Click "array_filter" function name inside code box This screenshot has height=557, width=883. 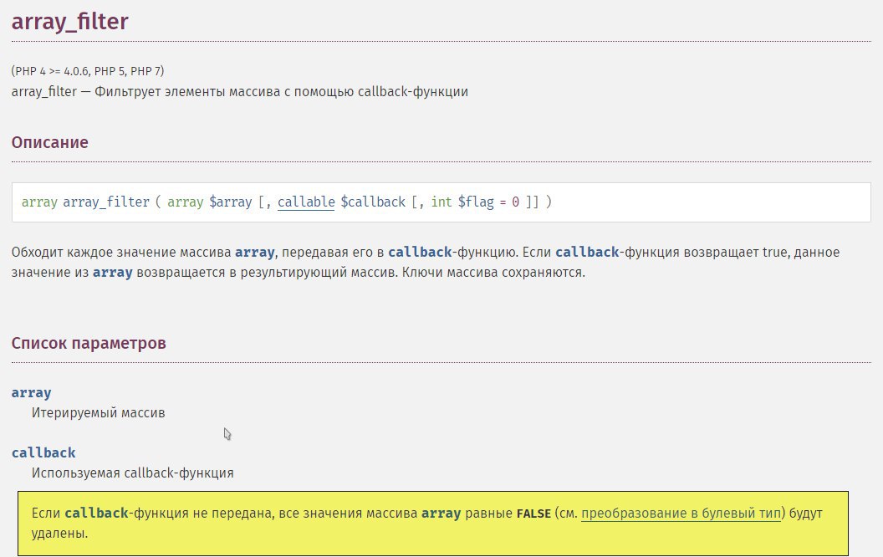tap(106, 202)
